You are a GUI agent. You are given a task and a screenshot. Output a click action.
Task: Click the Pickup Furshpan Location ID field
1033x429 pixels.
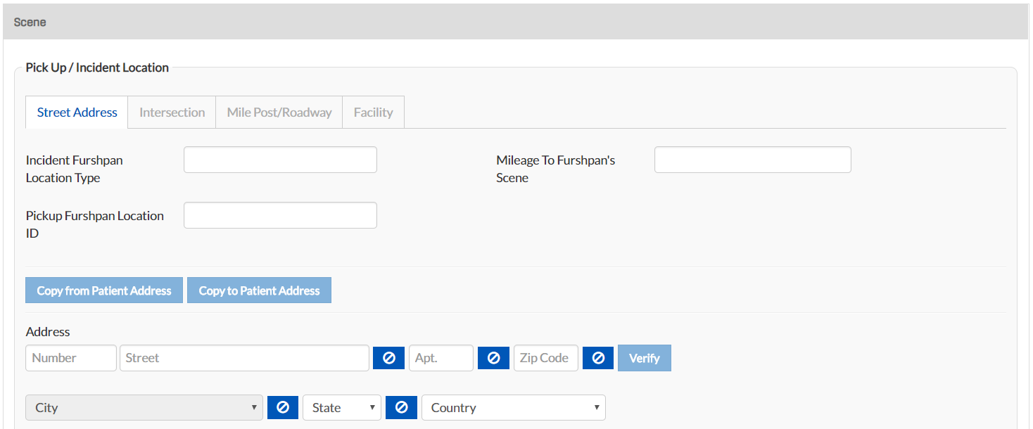click(x=279, y=214)
